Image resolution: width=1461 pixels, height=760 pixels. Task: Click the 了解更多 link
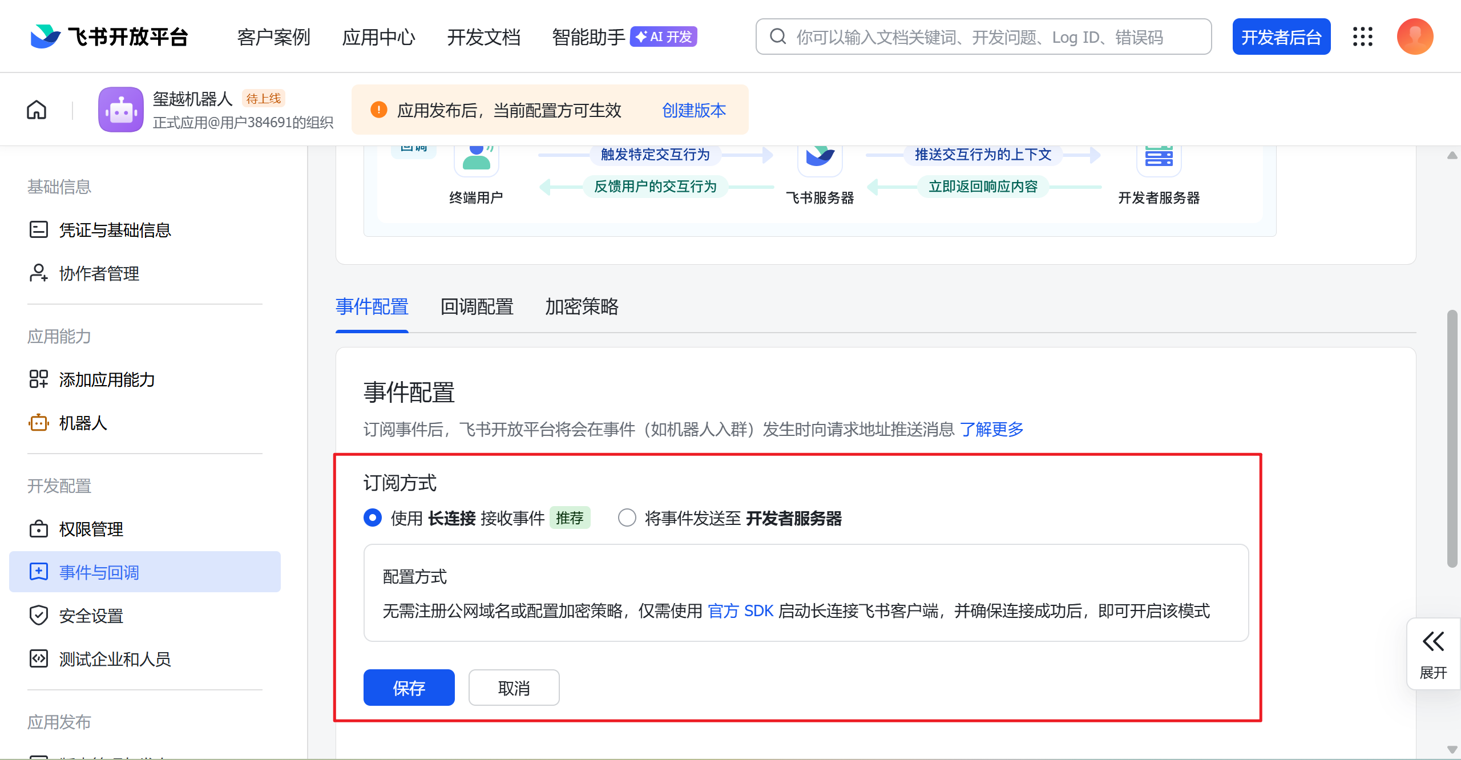[x=992, y=429]
